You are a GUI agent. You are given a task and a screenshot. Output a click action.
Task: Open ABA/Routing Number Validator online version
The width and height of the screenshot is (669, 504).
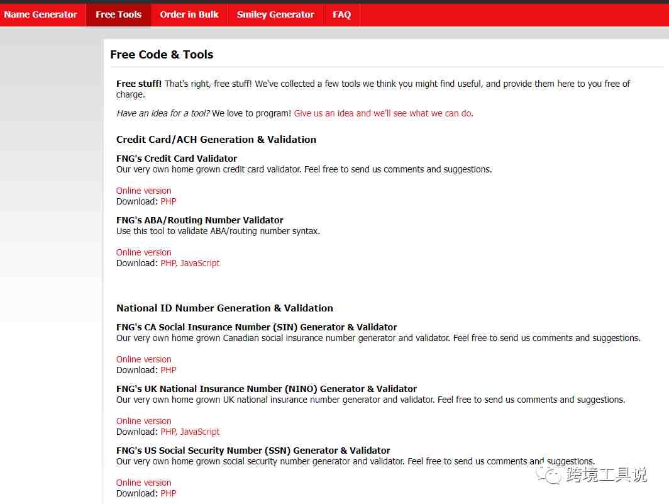click(144, 252)
